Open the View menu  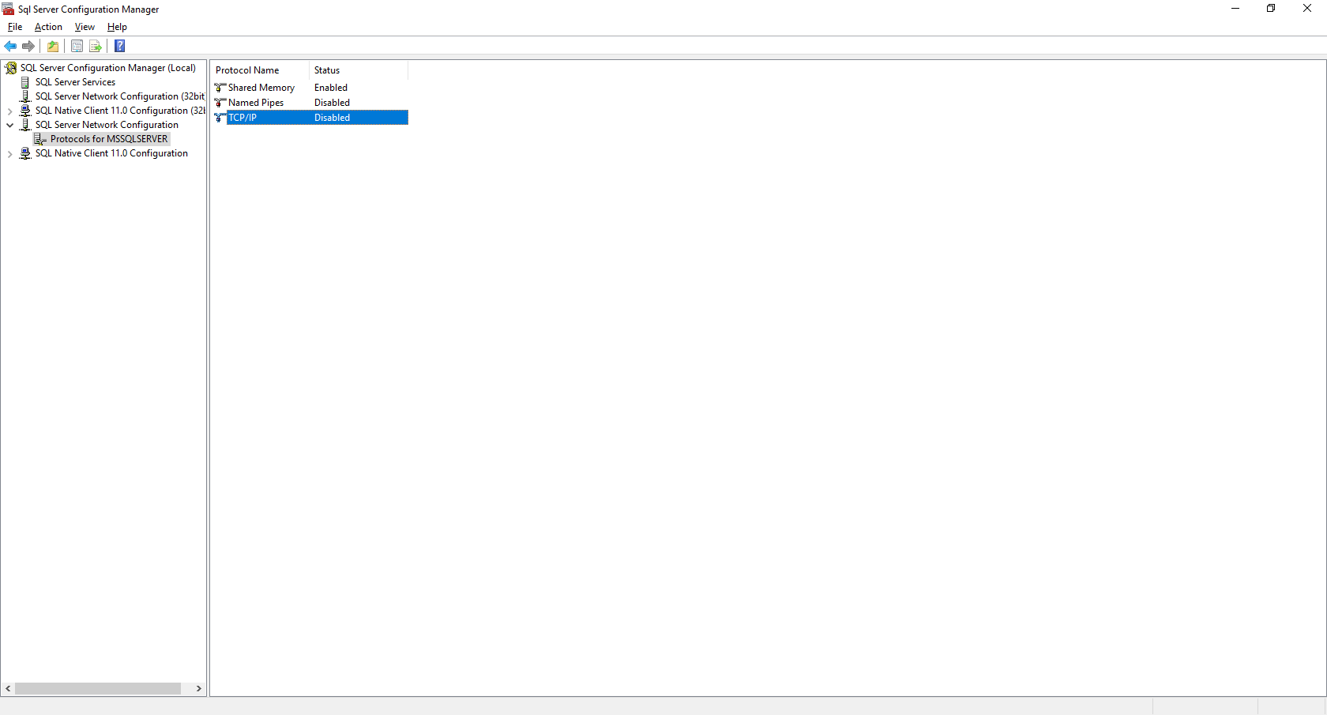click(x=85, y=27)
